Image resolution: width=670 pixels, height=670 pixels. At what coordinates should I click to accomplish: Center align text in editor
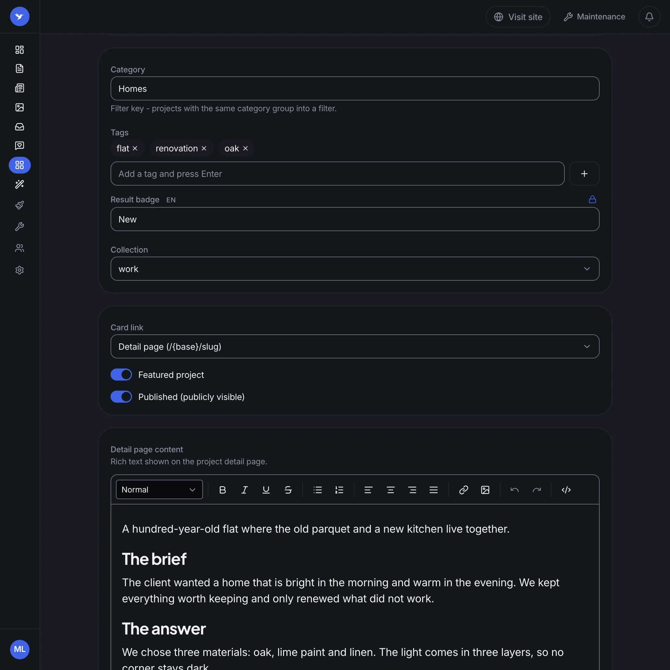[391, 490]
